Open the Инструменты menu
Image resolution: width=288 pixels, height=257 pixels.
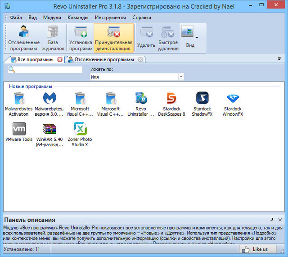coord(110,18)
